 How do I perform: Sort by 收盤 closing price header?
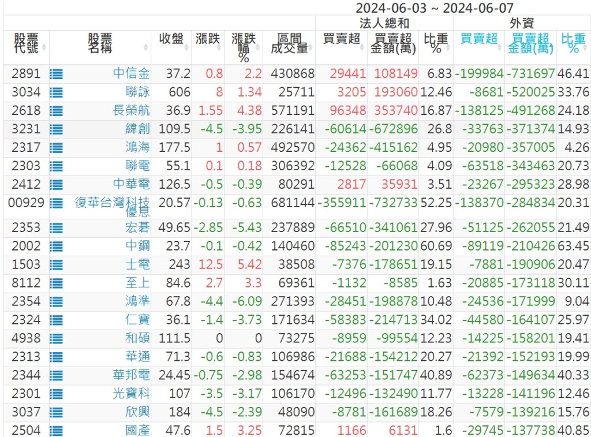[171, 39]
